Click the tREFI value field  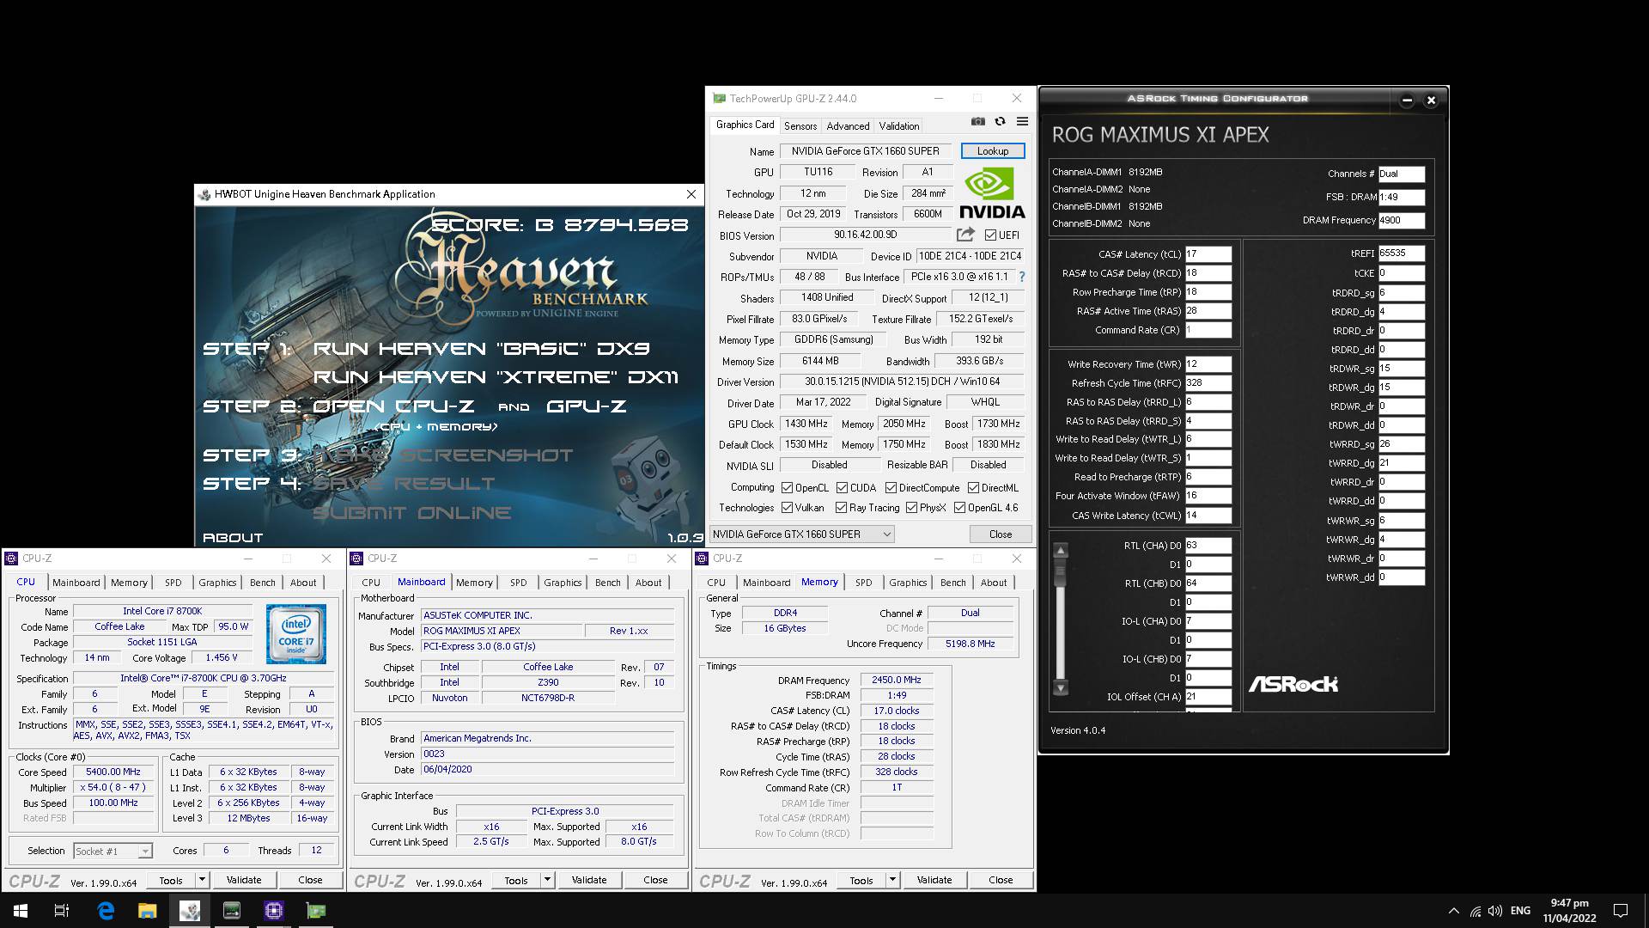point(1402,253)
